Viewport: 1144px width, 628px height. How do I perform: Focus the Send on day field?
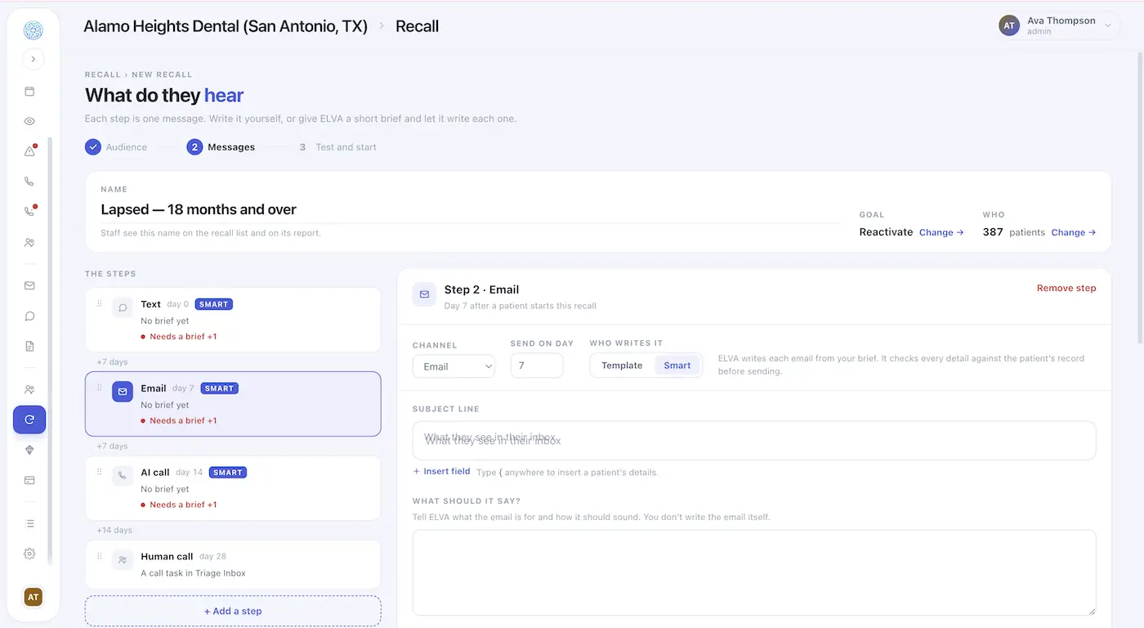(537, 366)
